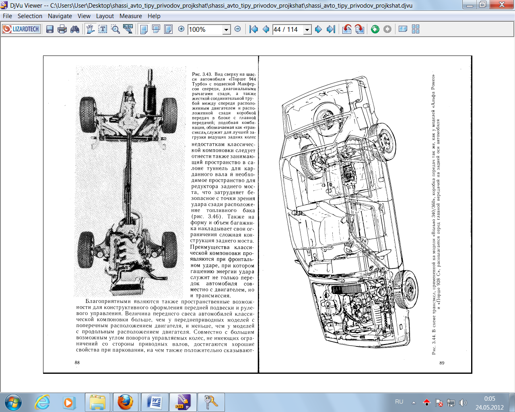Click the green Back navigation arrow

pos(375,29)
